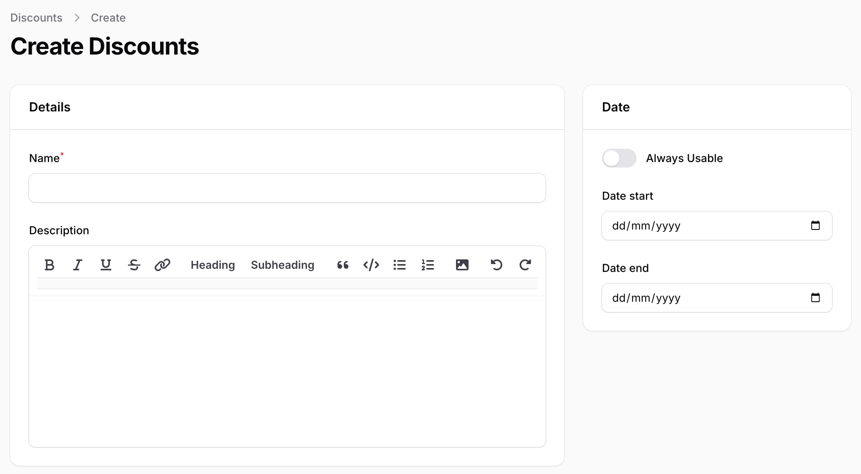Focus the Date start field
The image size is (861, 474).
click(x=717, y=226)
